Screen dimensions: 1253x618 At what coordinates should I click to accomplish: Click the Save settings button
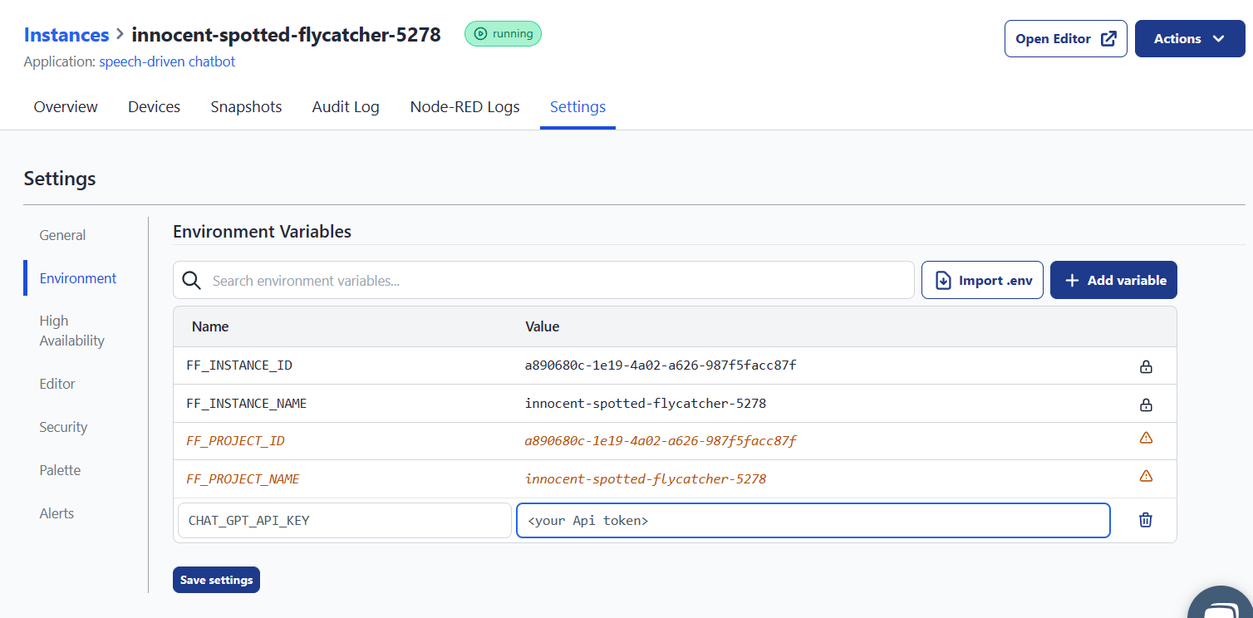pyautogui.click(x=216, y=579)
